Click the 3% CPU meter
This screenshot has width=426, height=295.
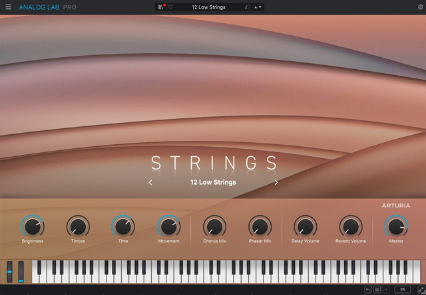click(x=403, y=290)
